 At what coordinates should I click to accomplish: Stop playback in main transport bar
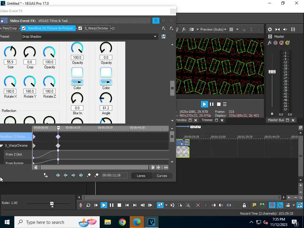(119, 205)
